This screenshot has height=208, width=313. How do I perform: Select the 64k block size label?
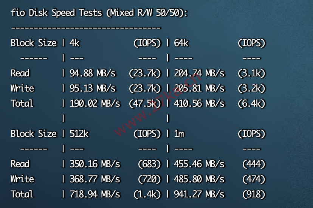181,43
